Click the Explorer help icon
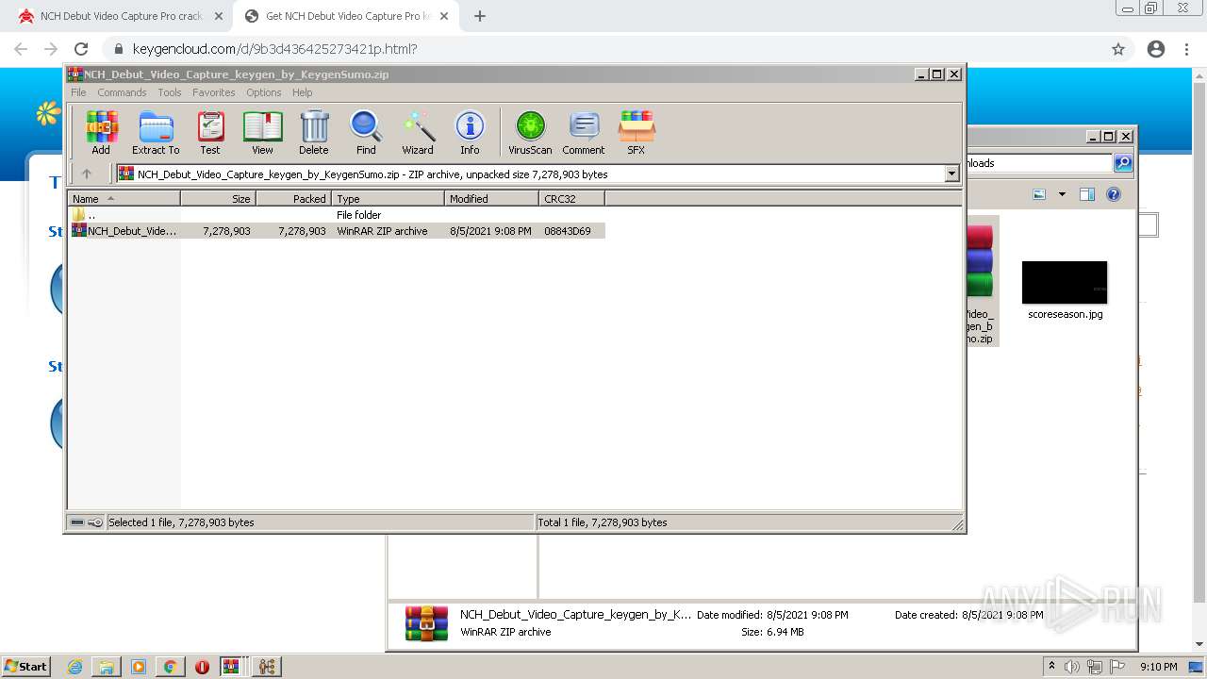 tap(1114, 194)
